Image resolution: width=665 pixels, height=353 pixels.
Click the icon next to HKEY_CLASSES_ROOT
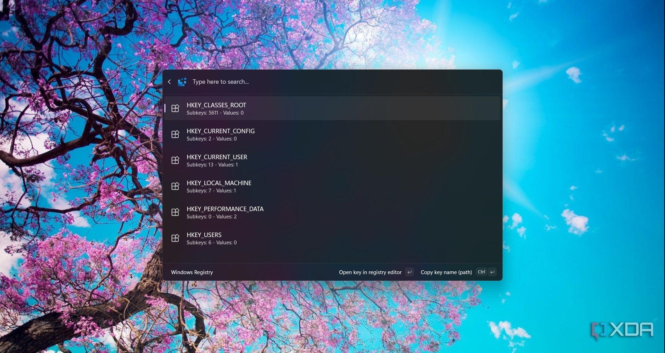click(x=175, y=108)
